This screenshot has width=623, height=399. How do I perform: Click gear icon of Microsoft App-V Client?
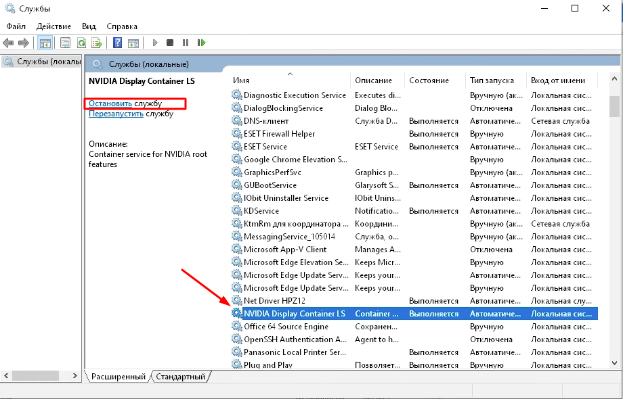click(x=237, y=249)
